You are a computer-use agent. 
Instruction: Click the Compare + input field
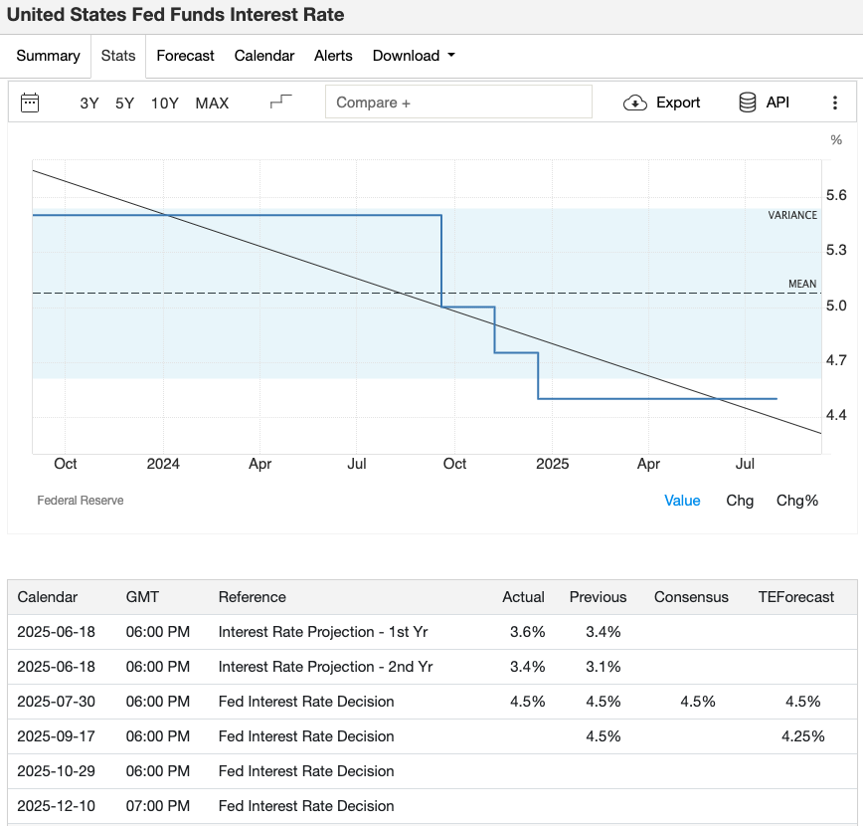458,102
